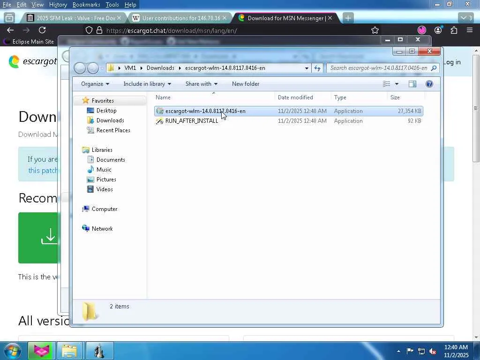Change view with the views icon
The height and width of the screenshot is (360, 480).
(x=387, y=84)
